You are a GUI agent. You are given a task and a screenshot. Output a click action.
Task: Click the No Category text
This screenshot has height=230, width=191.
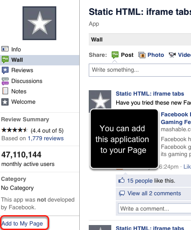(x=18, y=188)
